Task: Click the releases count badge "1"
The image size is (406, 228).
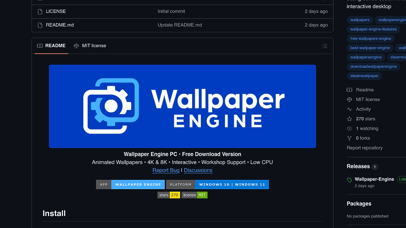Action: click(x=375, y=167)
